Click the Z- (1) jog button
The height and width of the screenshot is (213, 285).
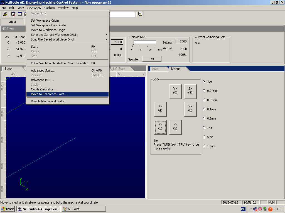tap(160, 127)
